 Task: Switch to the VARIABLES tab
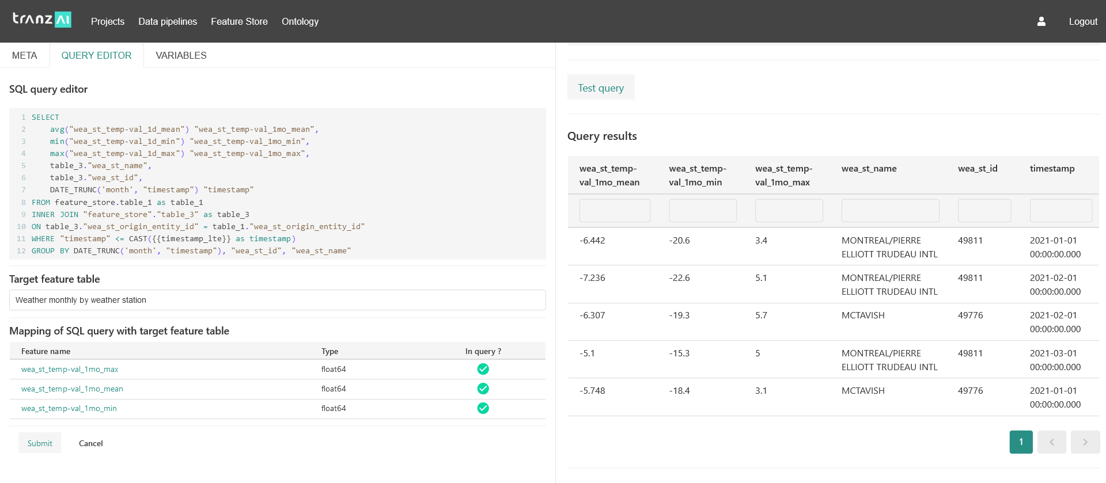181,55
